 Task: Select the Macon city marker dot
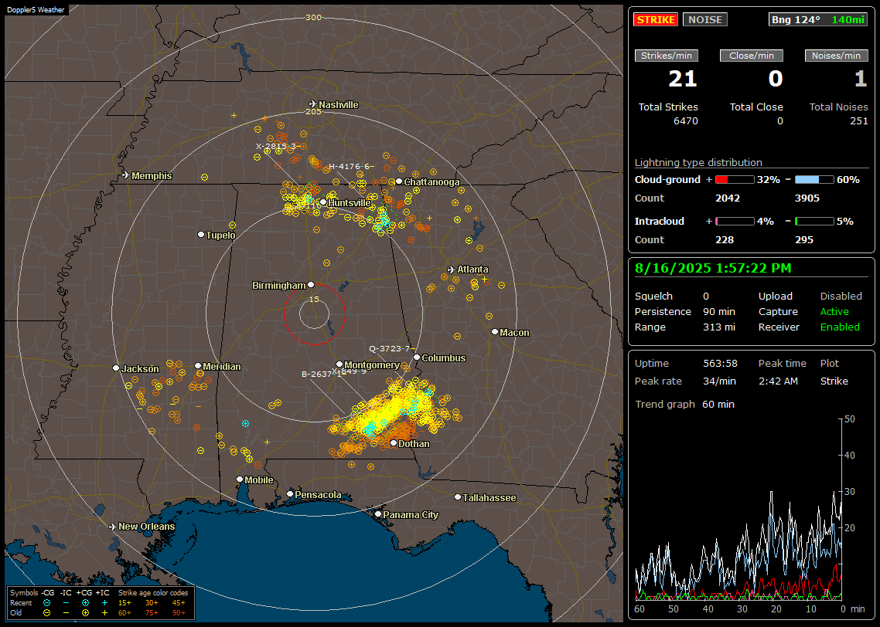pos(494,332)
